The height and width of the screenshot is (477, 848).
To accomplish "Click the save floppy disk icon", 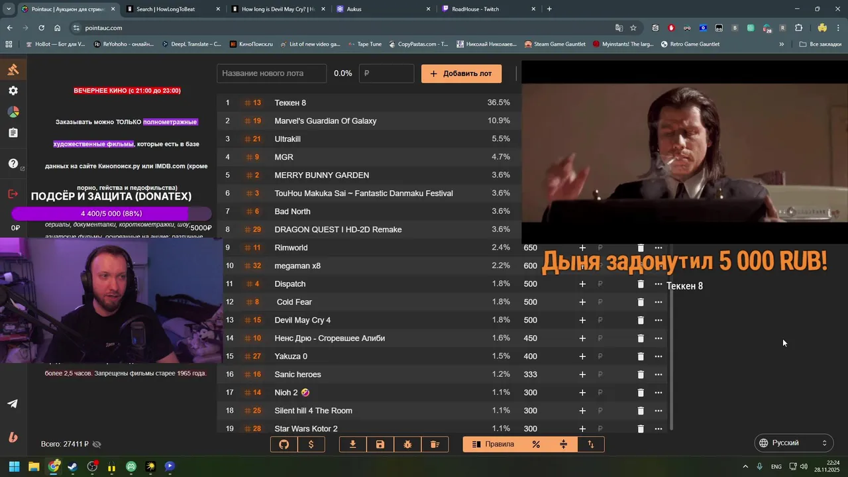I will (380, 445).
